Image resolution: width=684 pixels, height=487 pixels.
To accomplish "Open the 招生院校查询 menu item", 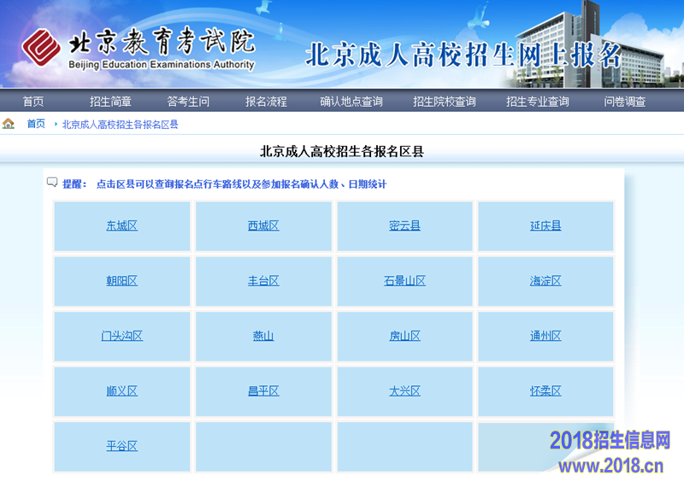I will [x=445, y=102].
